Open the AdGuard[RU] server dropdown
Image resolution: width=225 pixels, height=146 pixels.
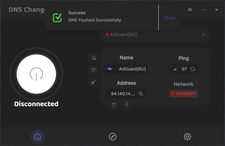click(x=155, y=34)
